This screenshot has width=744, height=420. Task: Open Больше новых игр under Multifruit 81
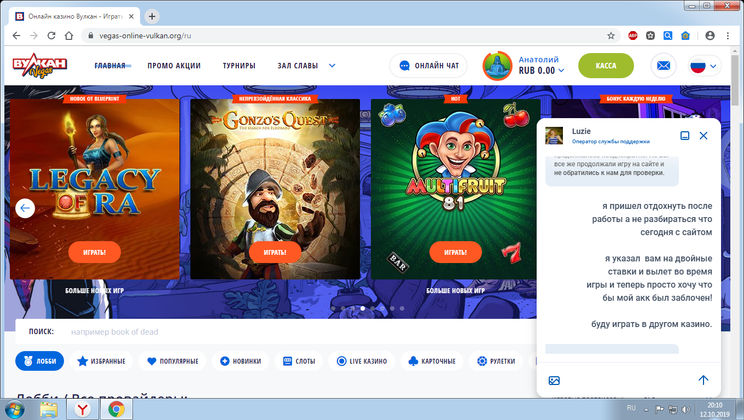[x=456, y=290]
